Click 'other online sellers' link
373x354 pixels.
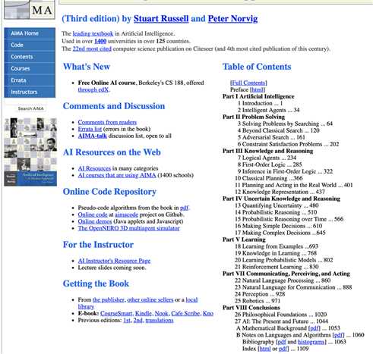(x=150, y=299)
